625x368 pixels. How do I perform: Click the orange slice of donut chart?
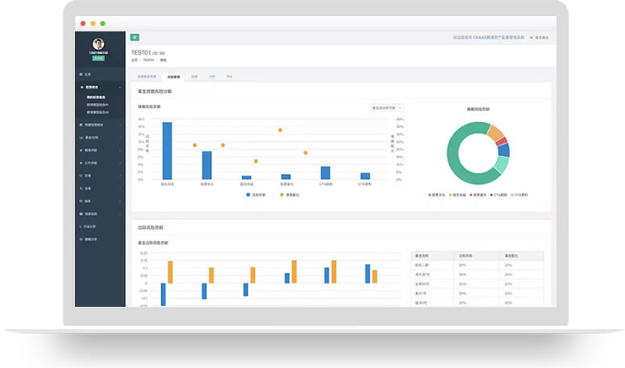[495, 133]
